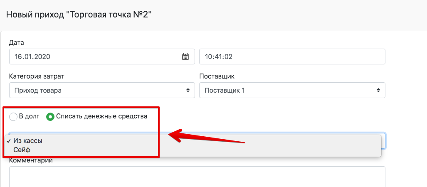
Task: Click the arrows on Поставщик select
Action: [x=378, y=90]
